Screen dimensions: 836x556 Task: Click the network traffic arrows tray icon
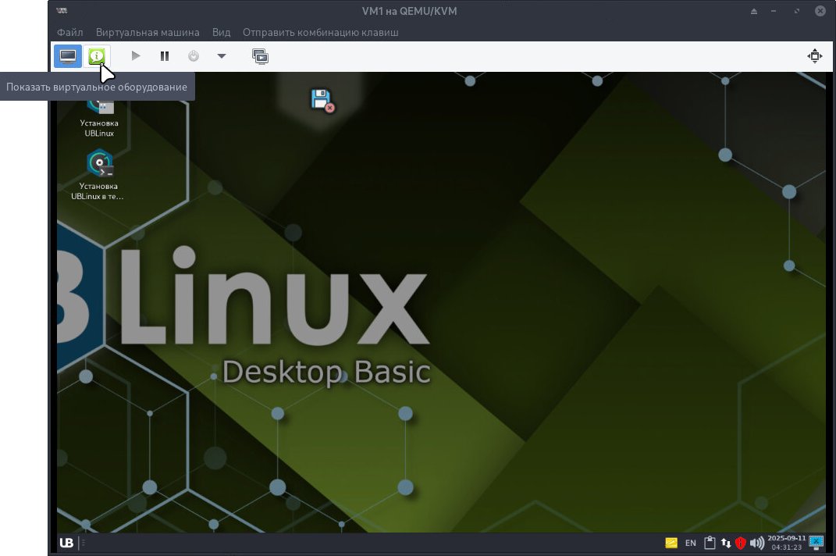click(726, 542)
